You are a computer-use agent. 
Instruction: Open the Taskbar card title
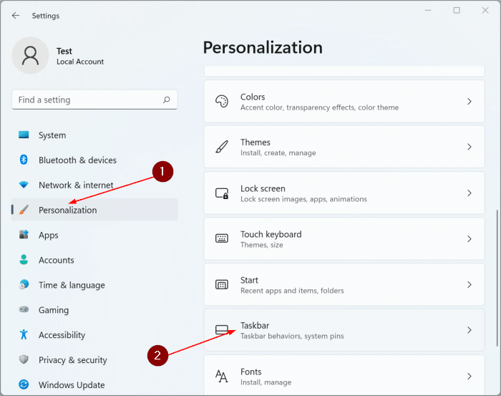[x=255, y=325]
